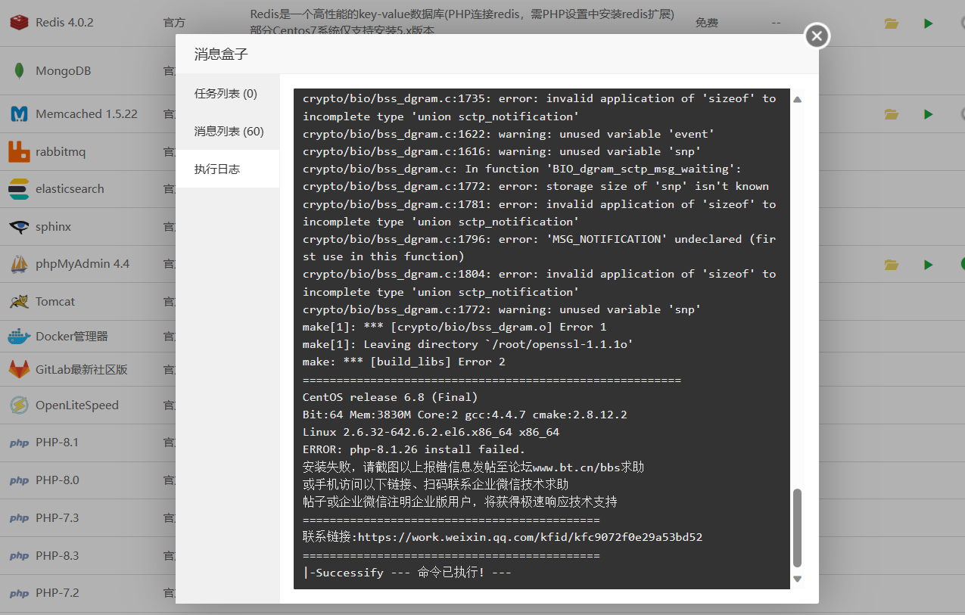Click the php icon beside PHP-8.0
The width and height of the screenshot is (965, 615).
[19, 480]
